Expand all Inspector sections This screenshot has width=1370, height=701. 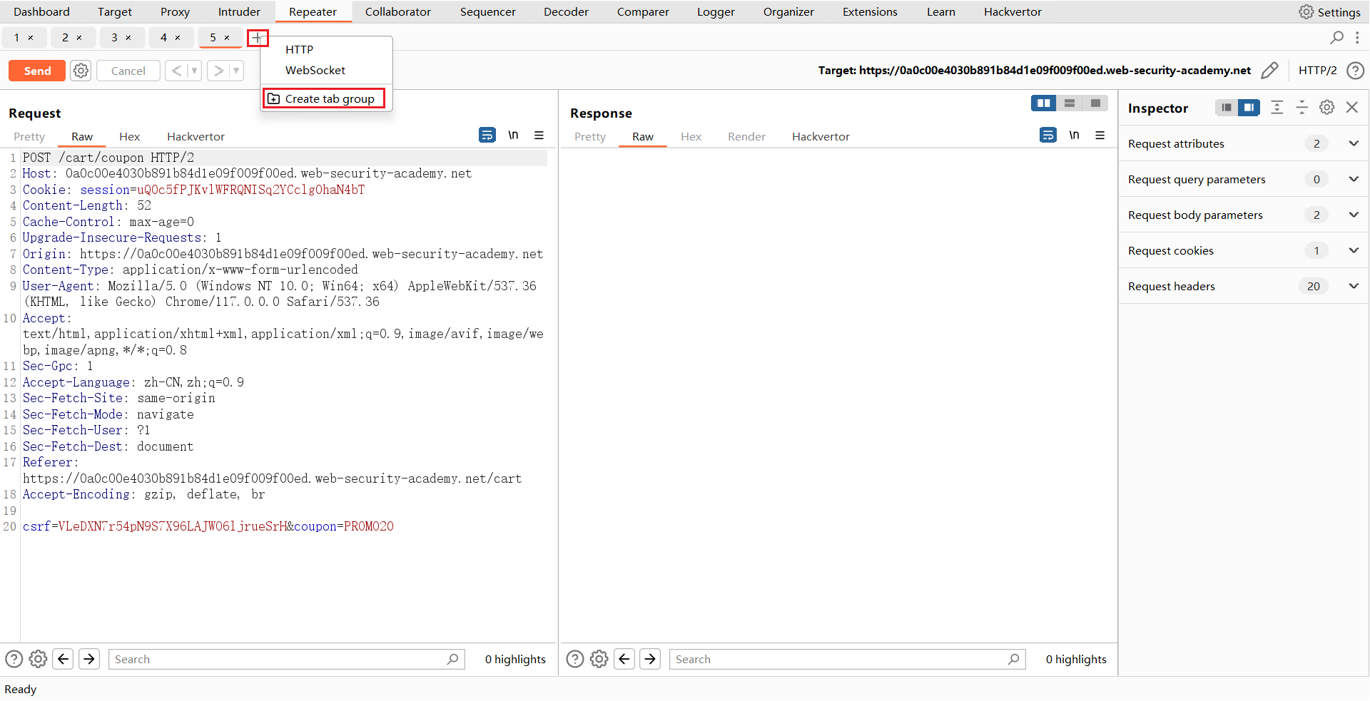click(1277, 108)
